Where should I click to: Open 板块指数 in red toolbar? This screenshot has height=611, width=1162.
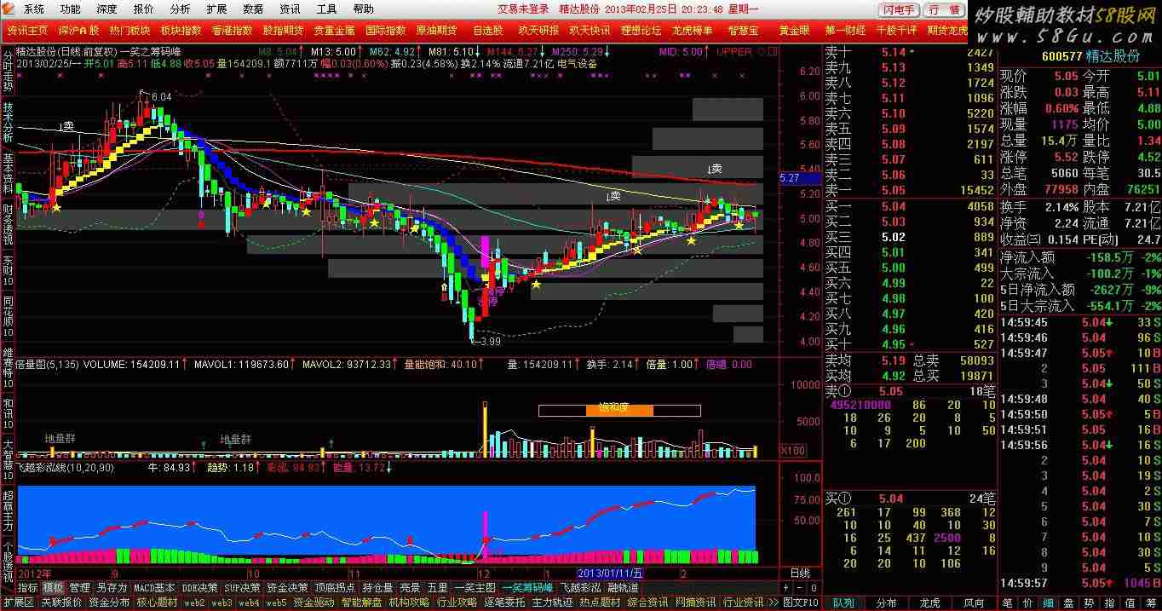181,30
